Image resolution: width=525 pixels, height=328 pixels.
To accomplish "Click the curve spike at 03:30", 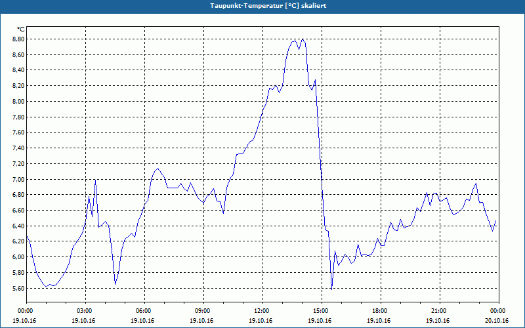I will click(x=95, y=180).
